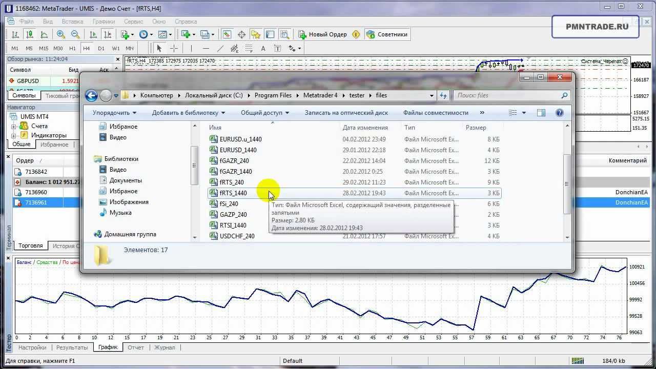The width and height of the screenshot is (656, 369).
Task: Zoom out on the chart
Action: [75, 34]
